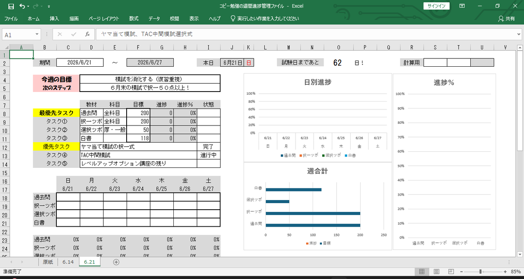Select row header 12
The image size is (524, 279).
[x=4, y=147]
